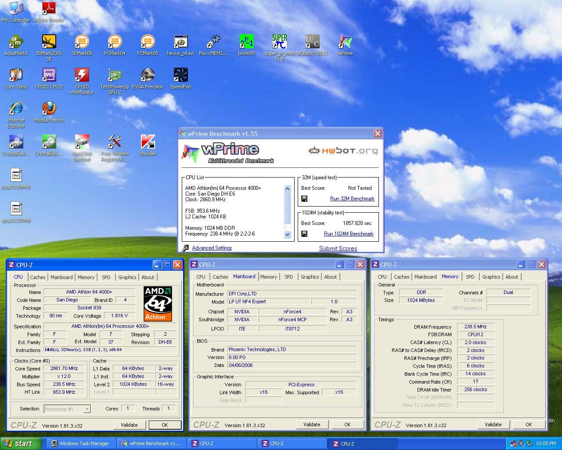The width and height of the screenshot is (562, 450).
Task: Open CrystalDisk shortcut with blue disk icon
Action: click(x=16, y=145)
